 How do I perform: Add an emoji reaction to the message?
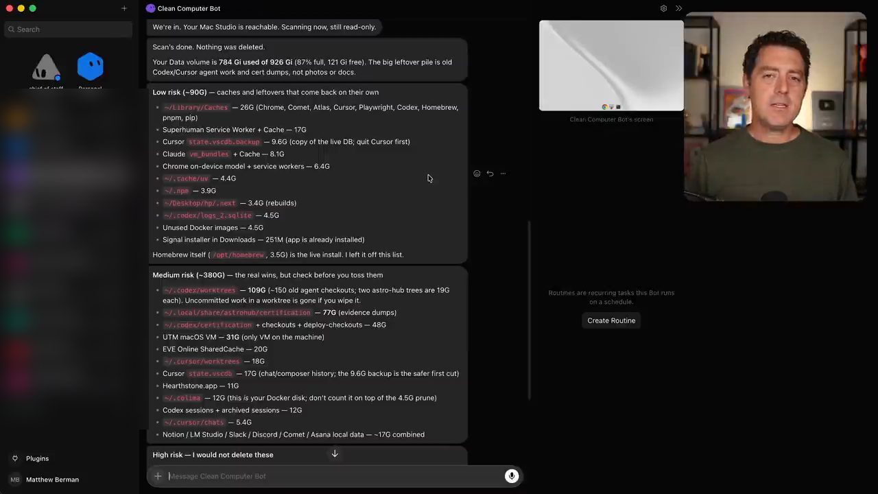(477, 174)
